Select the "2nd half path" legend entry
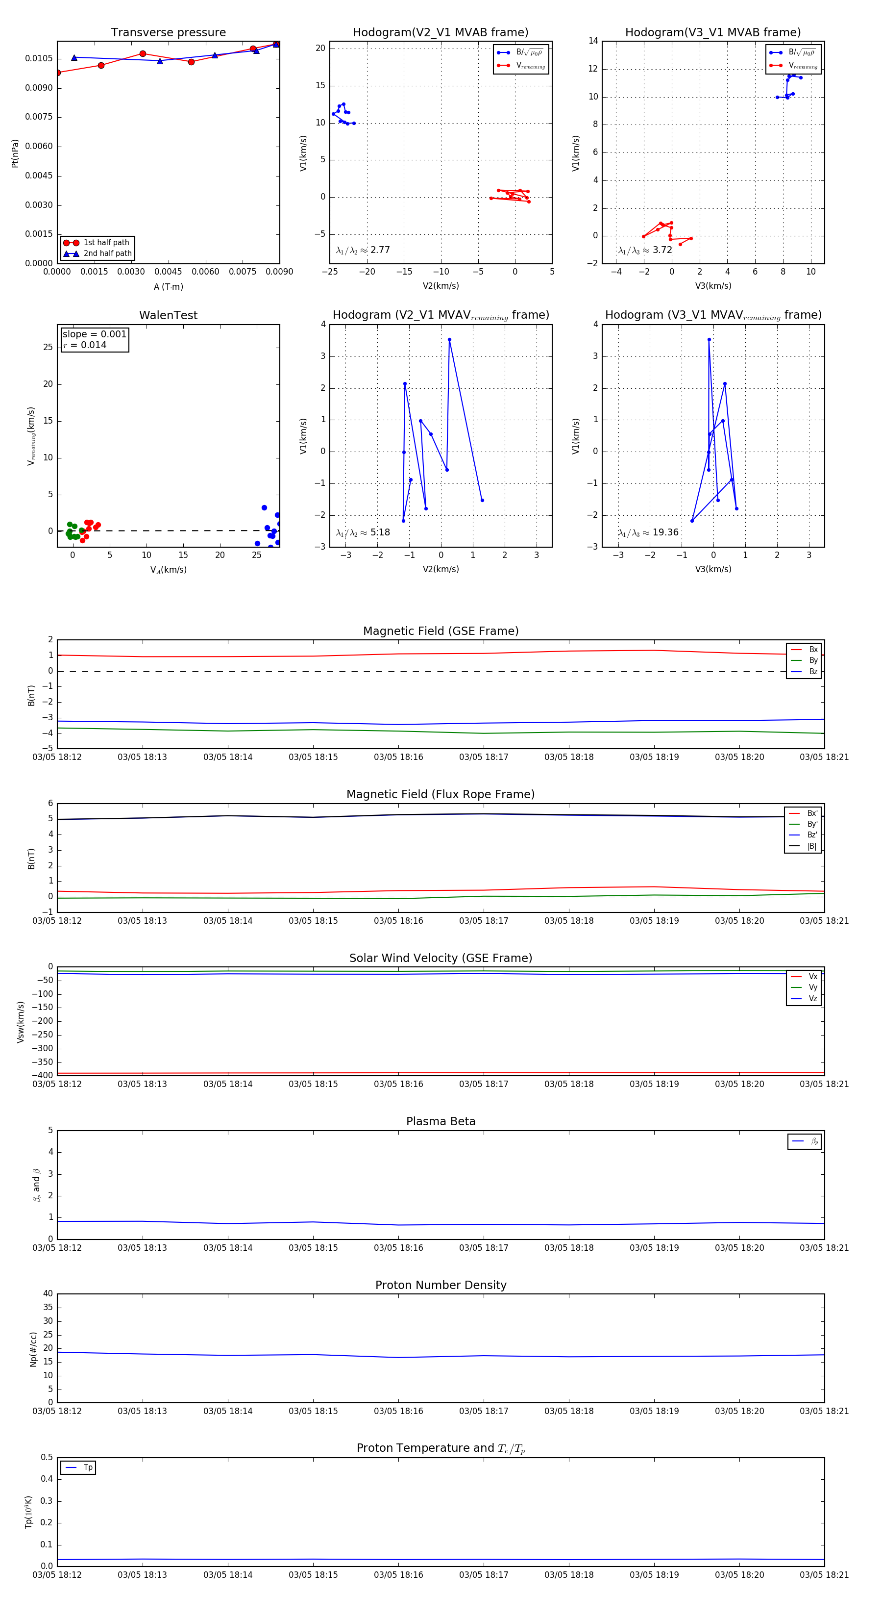Viewport: 882px width, 1618px height. (98, 254)
